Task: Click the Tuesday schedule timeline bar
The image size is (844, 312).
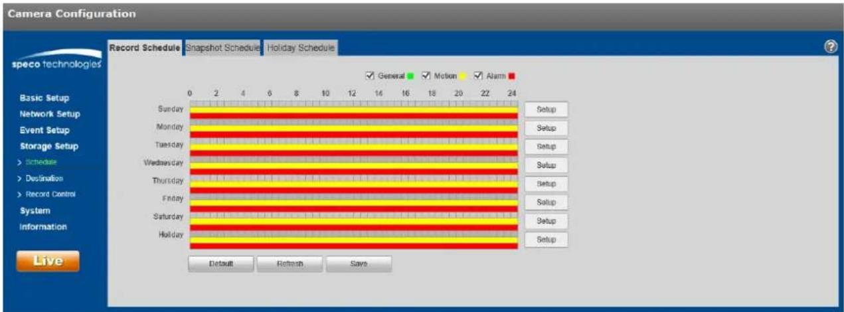Action: (354, 147)
